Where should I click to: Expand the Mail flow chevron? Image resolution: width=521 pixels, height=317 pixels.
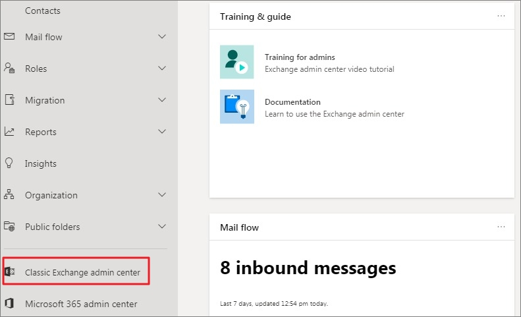tap(162, 36)
